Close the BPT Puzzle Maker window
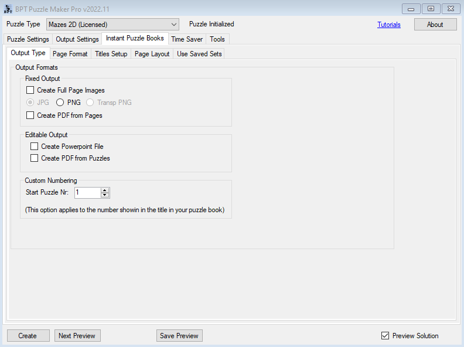The width and height of the screenshot is (464, 347). tap(451, 9)
